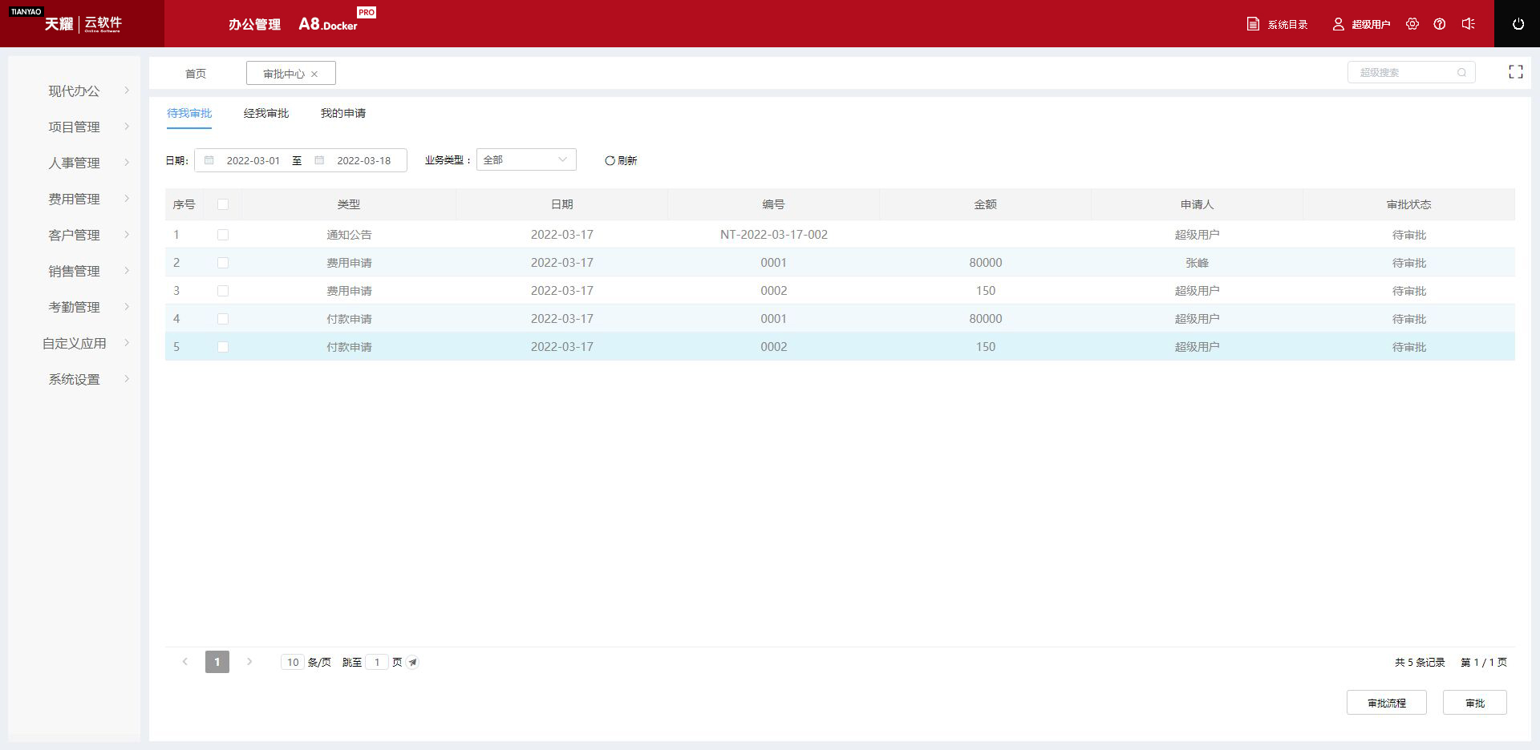Toggle fullscreen with the expand icon

coord(1515,72)
